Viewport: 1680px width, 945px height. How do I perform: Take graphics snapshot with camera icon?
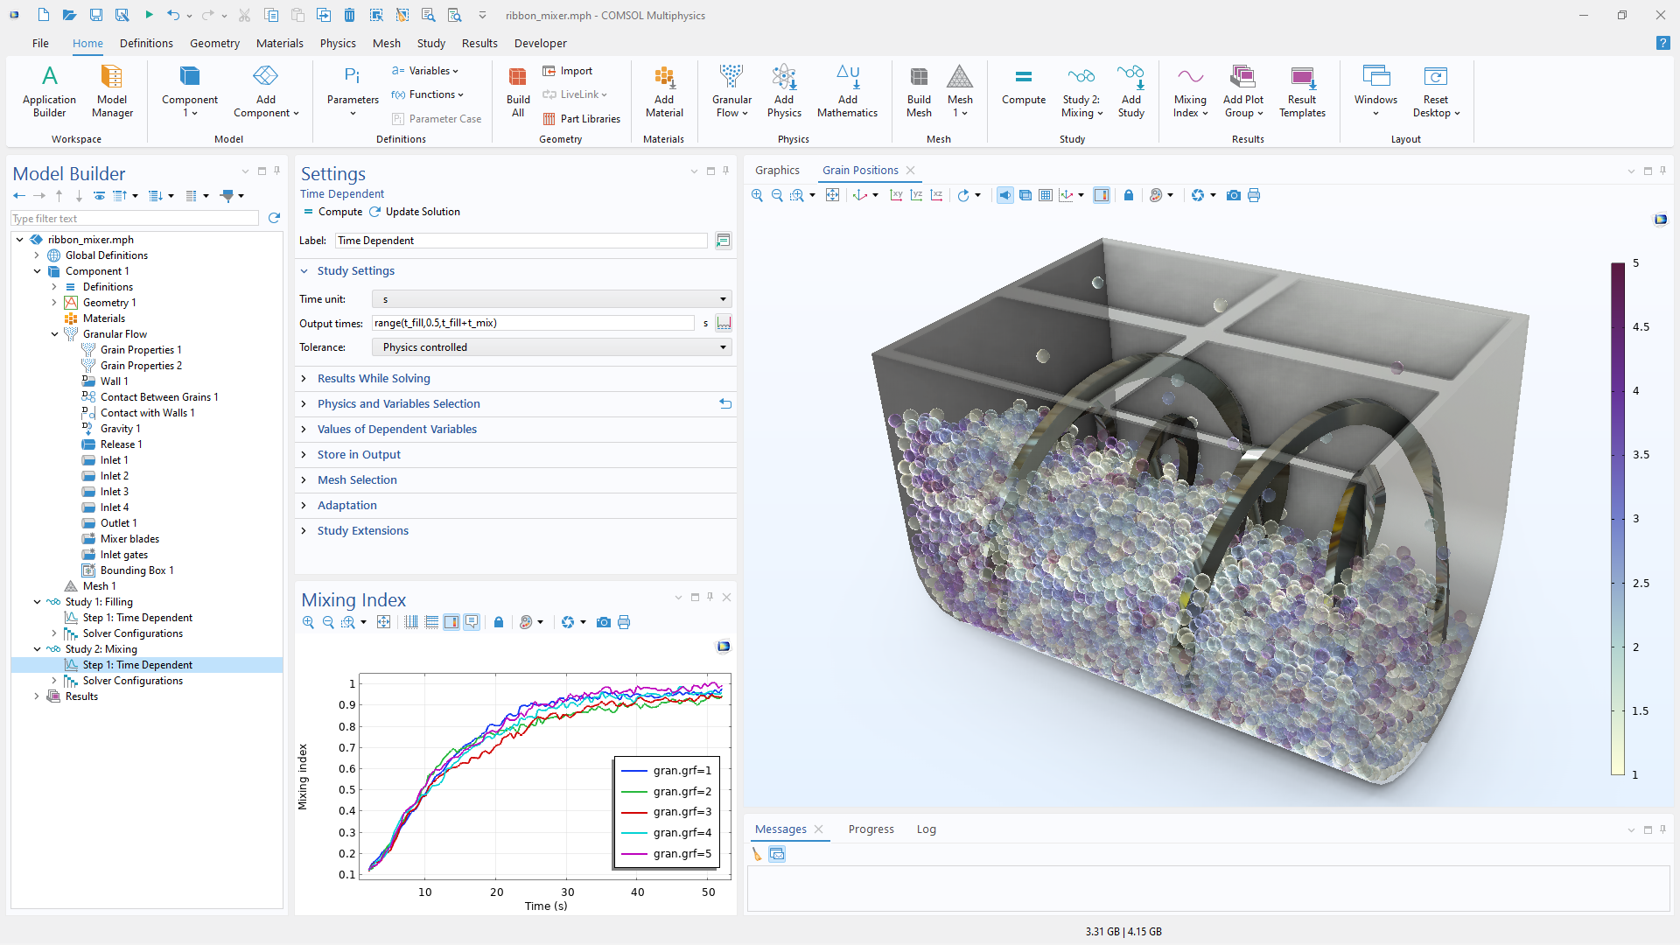(x=1234, y=195)
